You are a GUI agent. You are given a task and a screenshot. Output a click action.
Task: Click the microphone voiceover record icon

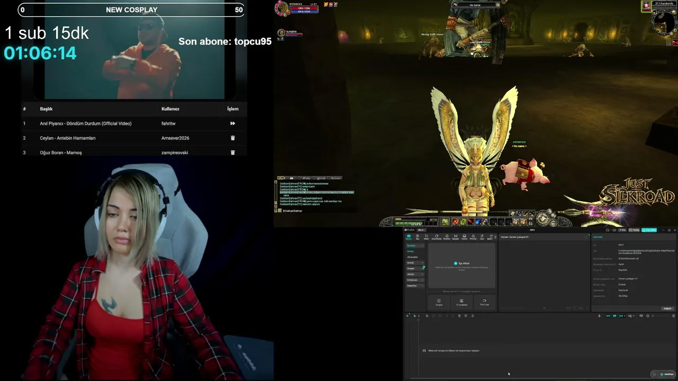[x=600, y=316]
